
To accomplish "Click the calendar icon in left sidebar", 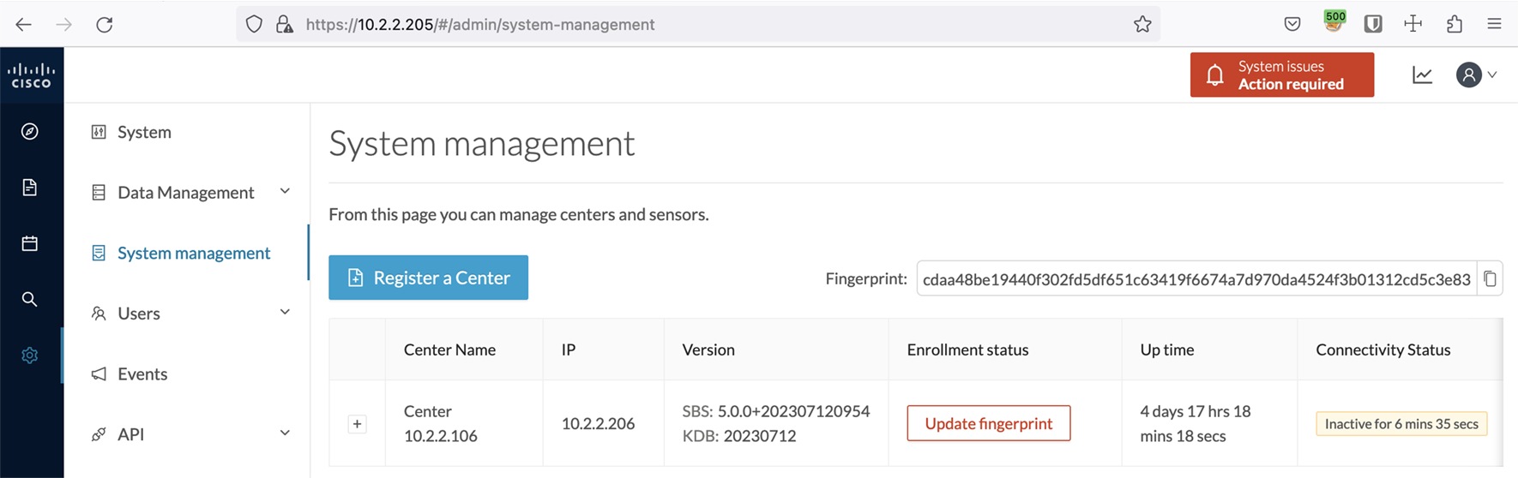I will 30,243.
